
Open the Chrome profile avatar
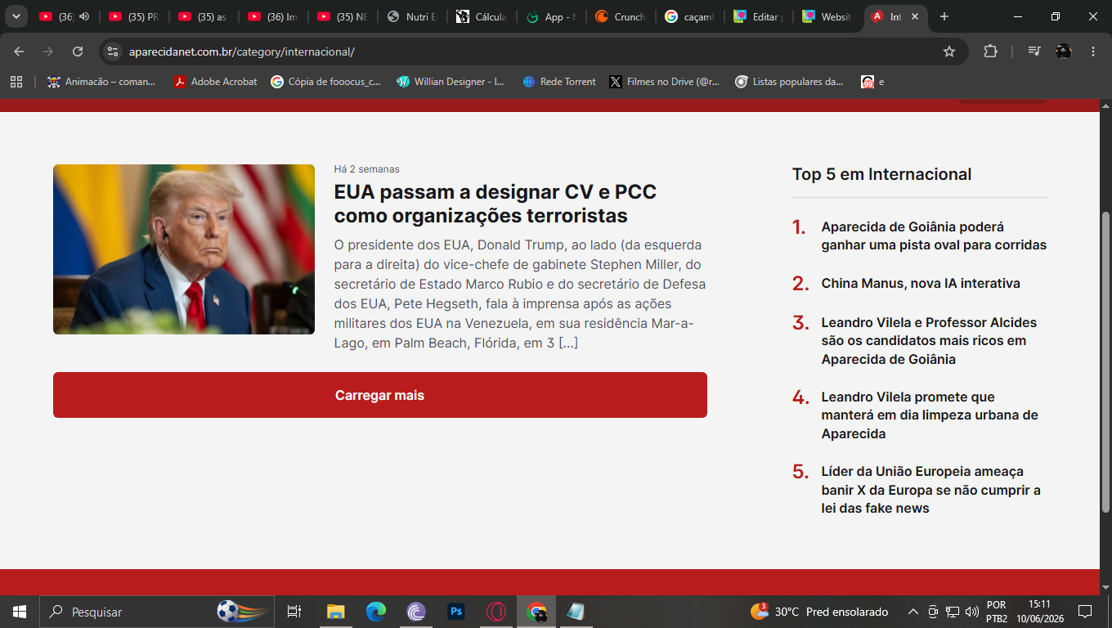click(1064, 52)
